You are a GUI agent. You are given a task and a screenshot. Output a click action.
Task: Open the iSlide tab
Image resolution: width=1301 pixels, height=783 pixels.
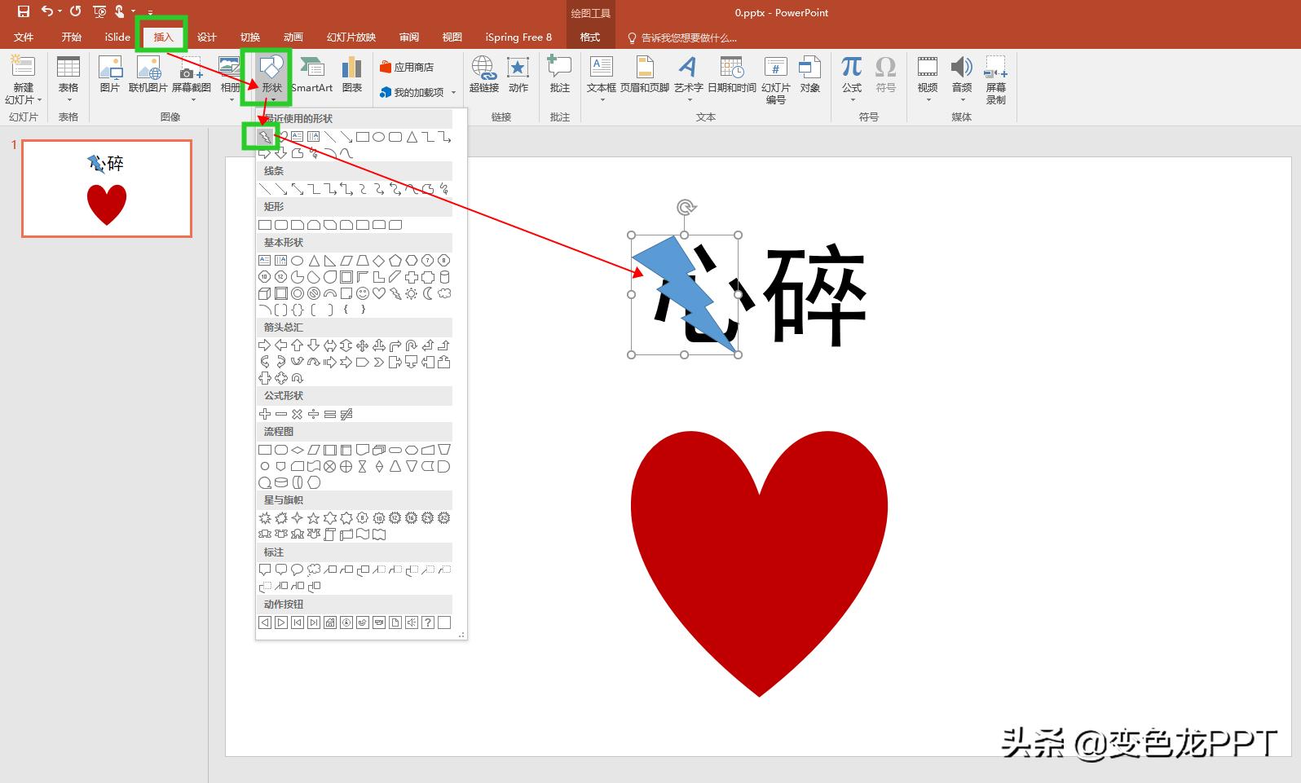117,37
